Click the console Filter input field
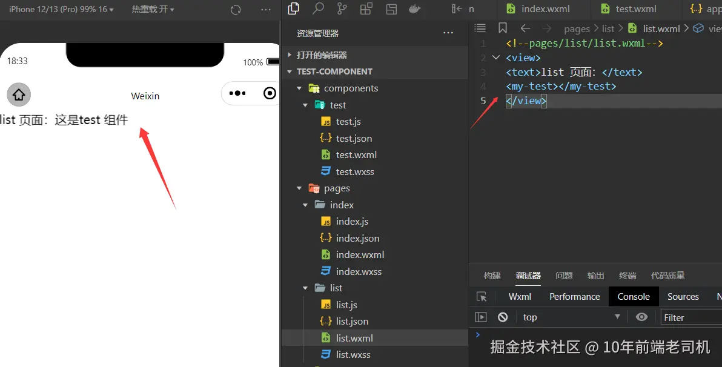This screenshot has height=367, width=722. click(x=691, y=317)
